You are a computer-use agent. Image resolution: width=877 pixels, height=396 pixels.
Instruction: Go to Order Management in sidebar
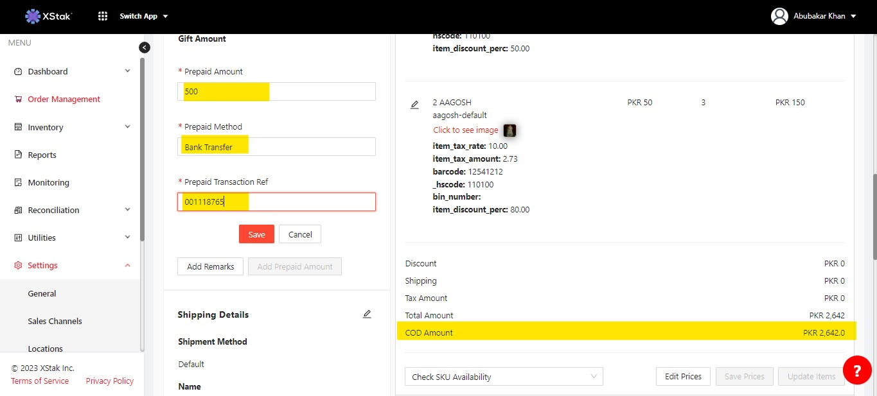tap(64, 99)
